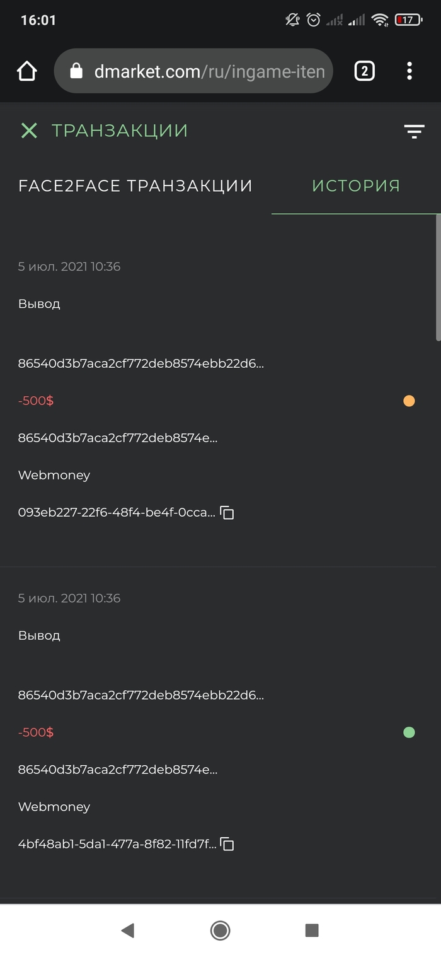Close the Транзакции panel with the X
This screenshot has height=957, width=441.
pyautogui.click(x=29, y=131)
